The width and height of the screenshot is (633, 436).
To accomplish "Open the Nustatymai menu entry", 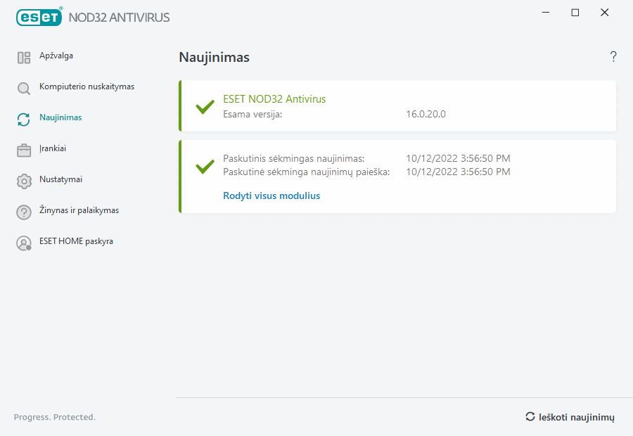I will (60, 179).
